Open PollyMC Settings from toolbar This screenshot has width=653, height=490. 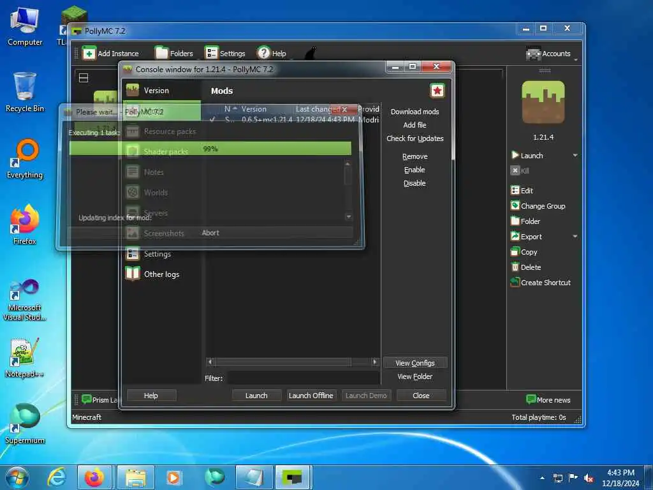[x=225, y=54]
